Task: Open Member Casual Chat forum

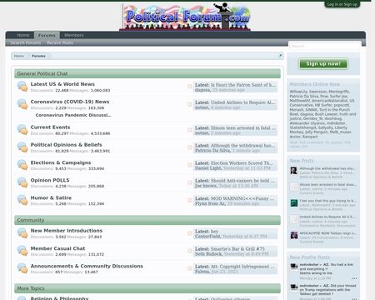Action: pos(57,248)
